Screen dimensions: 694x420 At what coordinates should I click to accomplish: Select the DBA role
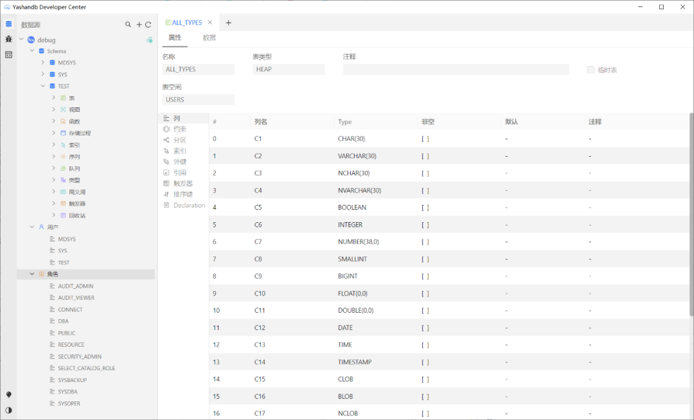click(x=63, y=321)
